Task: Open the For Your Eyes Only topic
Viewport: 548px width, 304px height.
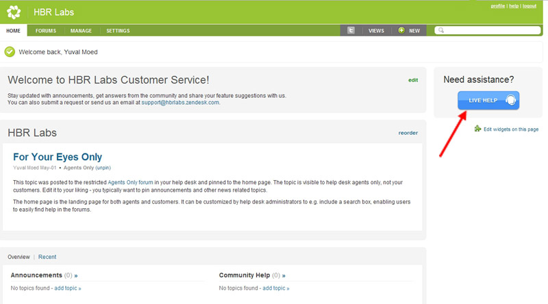Action: pos(58,157)
